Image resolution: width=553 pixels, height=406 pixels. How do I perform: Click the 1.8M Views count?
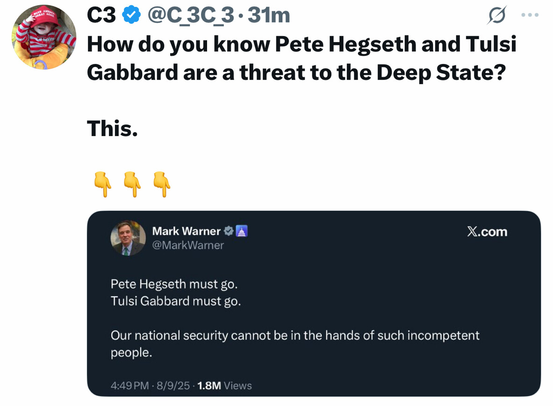224,385
